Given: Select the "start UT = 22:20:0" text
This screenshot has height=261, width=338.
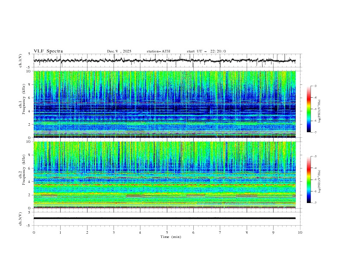Looking at the screenshot, I should pyautogui.click(x=206, y=51).
